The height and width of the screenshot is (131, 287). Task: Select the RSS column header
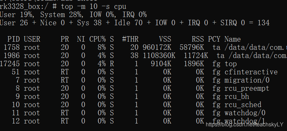click(198, 39)
